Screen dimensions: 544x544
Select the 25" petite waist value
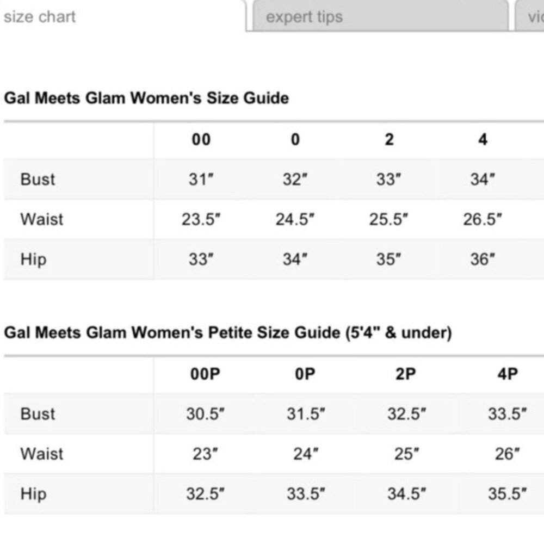407,454
